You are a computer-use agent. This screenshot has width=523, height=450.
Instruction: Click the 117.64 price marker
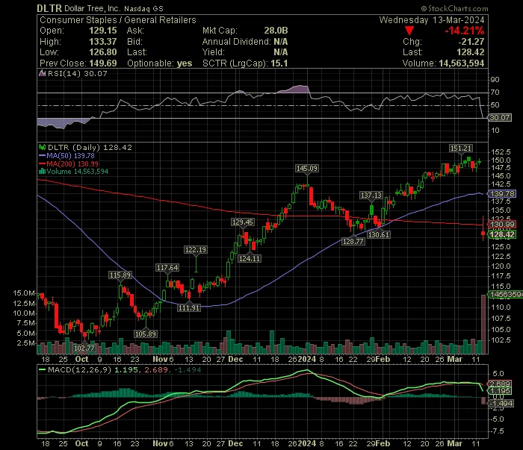point(167,267)
